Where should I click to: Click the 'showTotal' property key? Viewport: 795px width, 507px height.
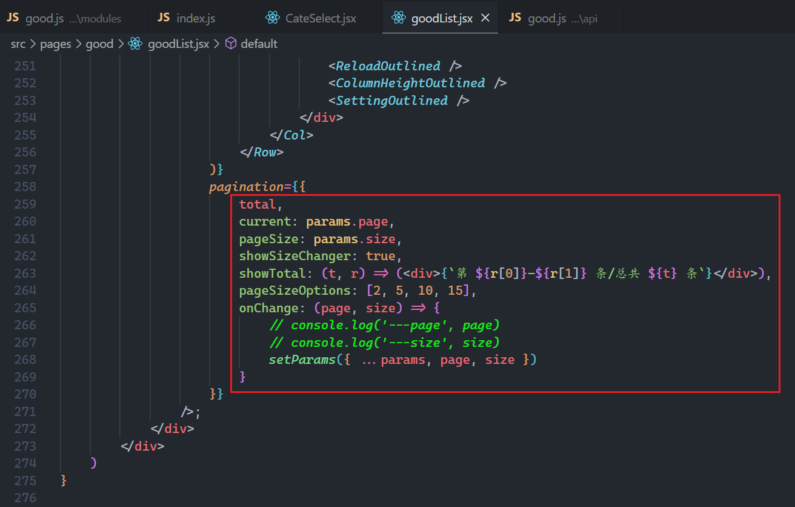coord(273,274)
